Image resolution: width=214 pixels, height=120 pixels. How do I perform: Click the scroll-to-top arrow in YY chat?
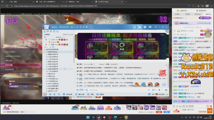166,65
